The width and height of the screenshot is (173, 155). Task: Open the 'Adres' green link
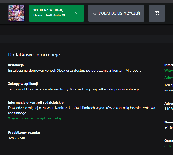[x=169, y=78]
